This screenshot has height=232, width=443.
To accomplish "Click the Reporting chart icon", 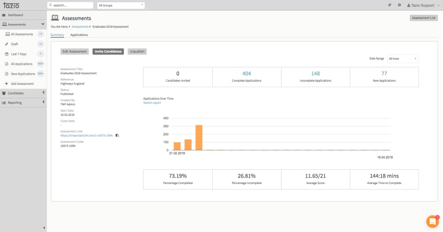I will 4,103.
